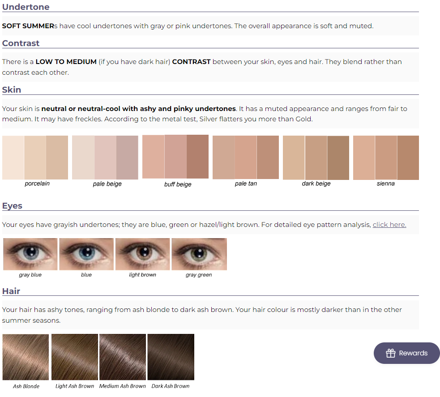
Task: Choose the Medium Ash Brown hair swatch
Action: 123,357
